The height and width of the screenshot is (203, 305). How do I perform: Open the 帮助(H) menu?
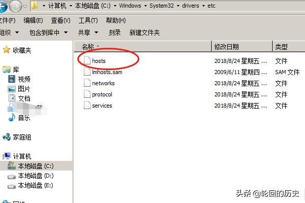[116, 20]
